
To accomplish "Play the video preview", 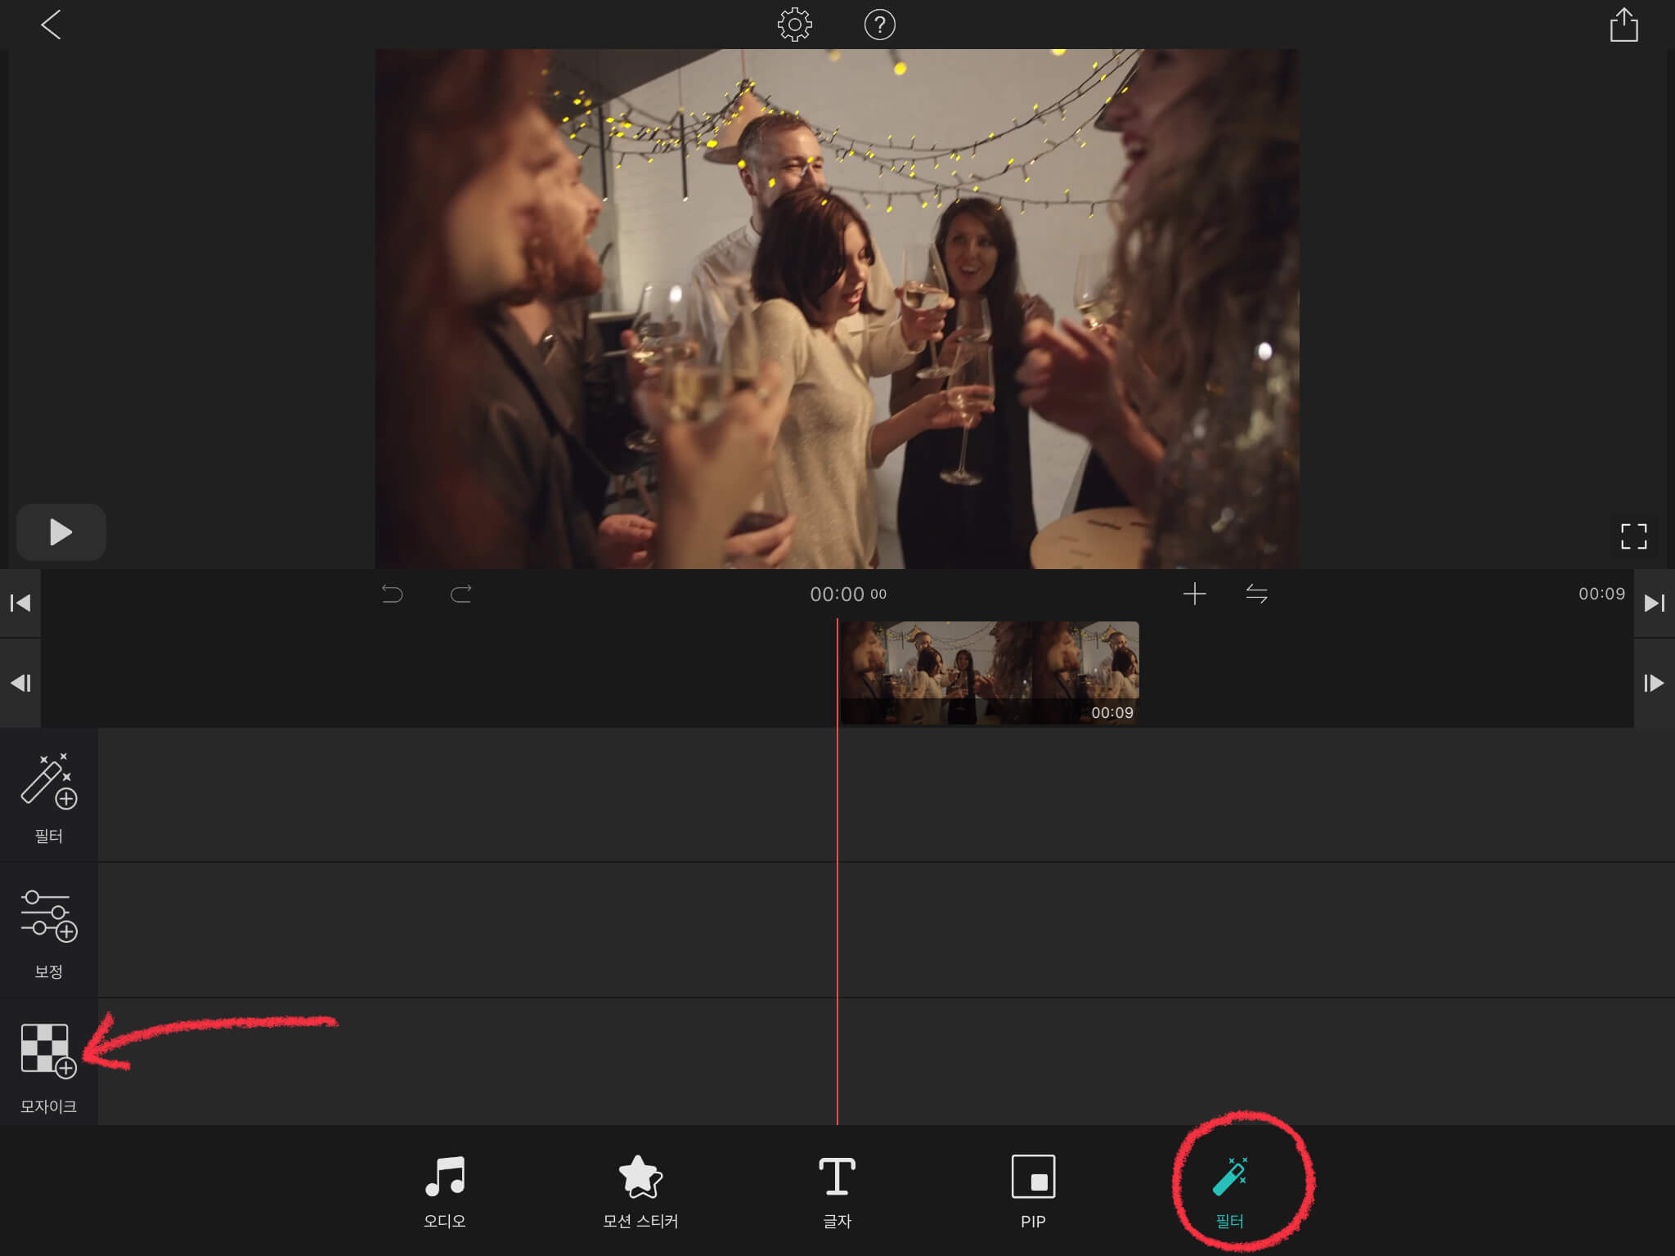I will 61,532.
